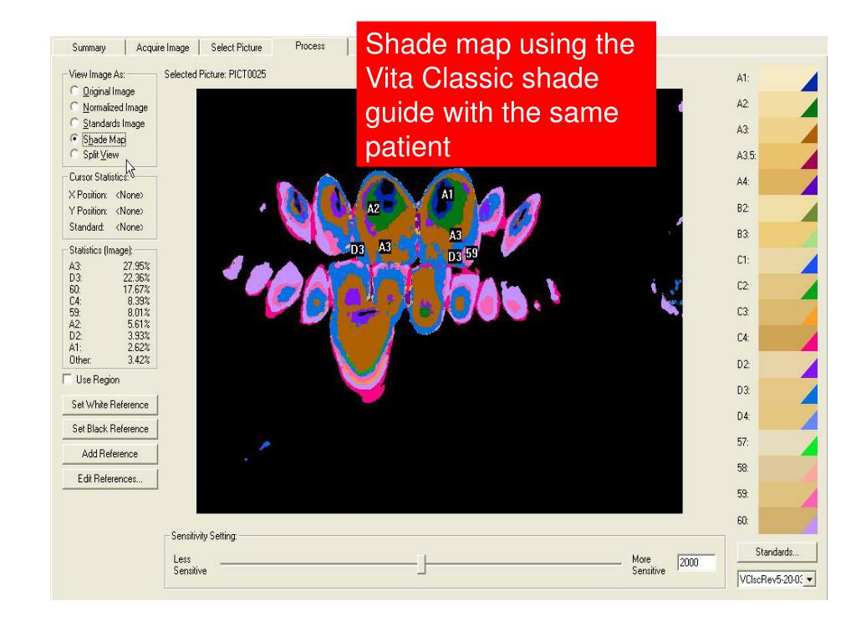Viewport: 856px width, 642px height.
Task: Pick the A4 shade swatch
Action: 787,181
